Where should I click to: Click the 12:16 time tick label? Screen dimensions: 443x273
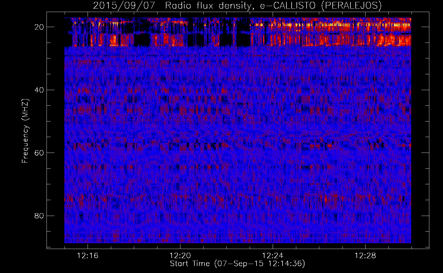point(88,256)
